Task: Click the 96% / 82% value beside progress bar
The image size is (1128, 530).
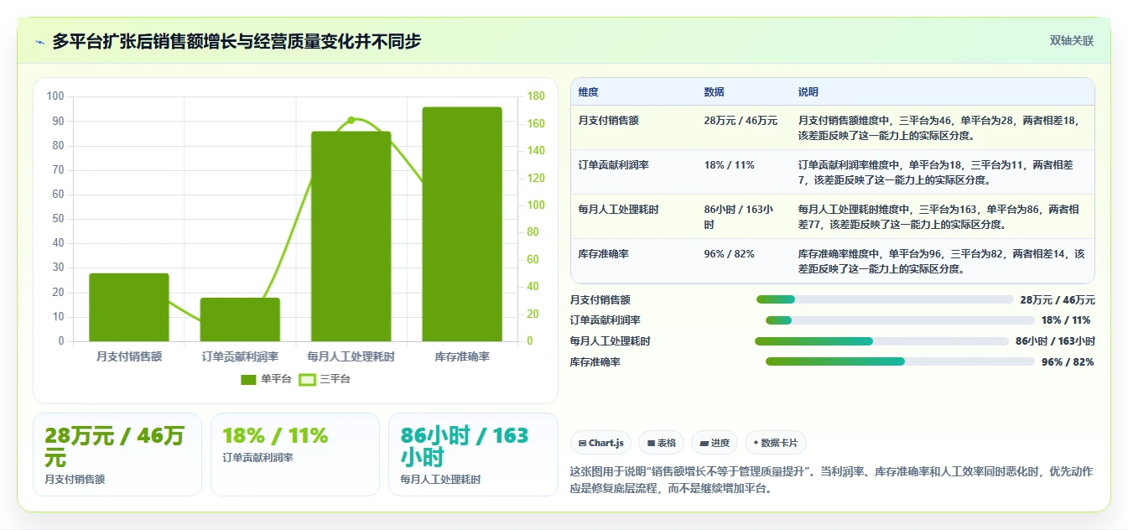Action: [1068, 362]
